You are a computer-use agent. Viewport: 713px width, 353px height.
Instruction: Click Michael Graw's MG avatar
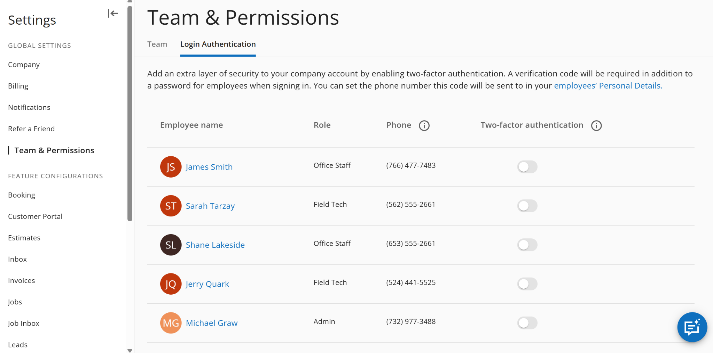coord(171,323)
